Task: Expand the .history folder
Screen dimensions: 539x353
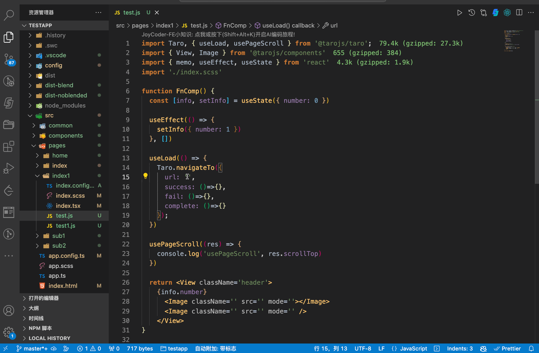Action: click(x=64, y=35)
